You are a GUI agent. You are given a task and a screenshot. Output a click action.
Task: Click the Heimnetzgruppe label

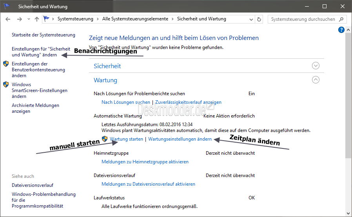[x=111, y=153]
